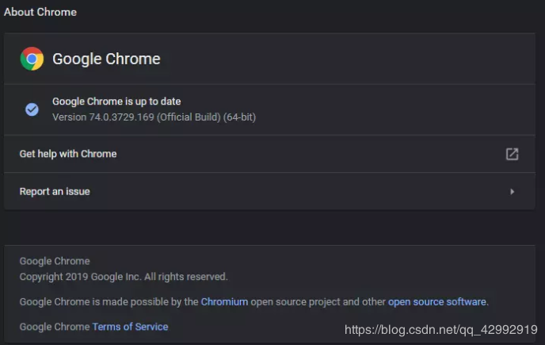The image size is (545, 345).
Task: Click the Google Chrome is up to date text
Action: coord(116,102)
